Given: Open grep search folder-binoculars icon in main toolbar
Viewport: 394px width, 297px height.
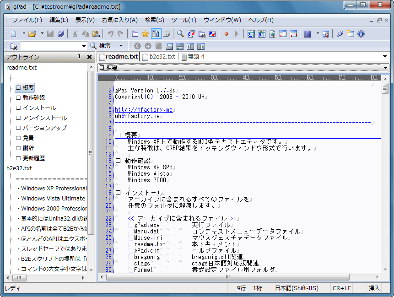Looking at the screenshot, I should pyautogui.click(x=202, y=34).
